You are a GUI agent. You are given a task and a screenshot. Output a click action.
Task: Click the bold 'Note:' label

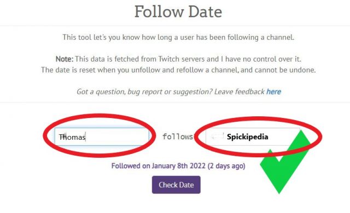pyautogui.click(x=65, y=59)
